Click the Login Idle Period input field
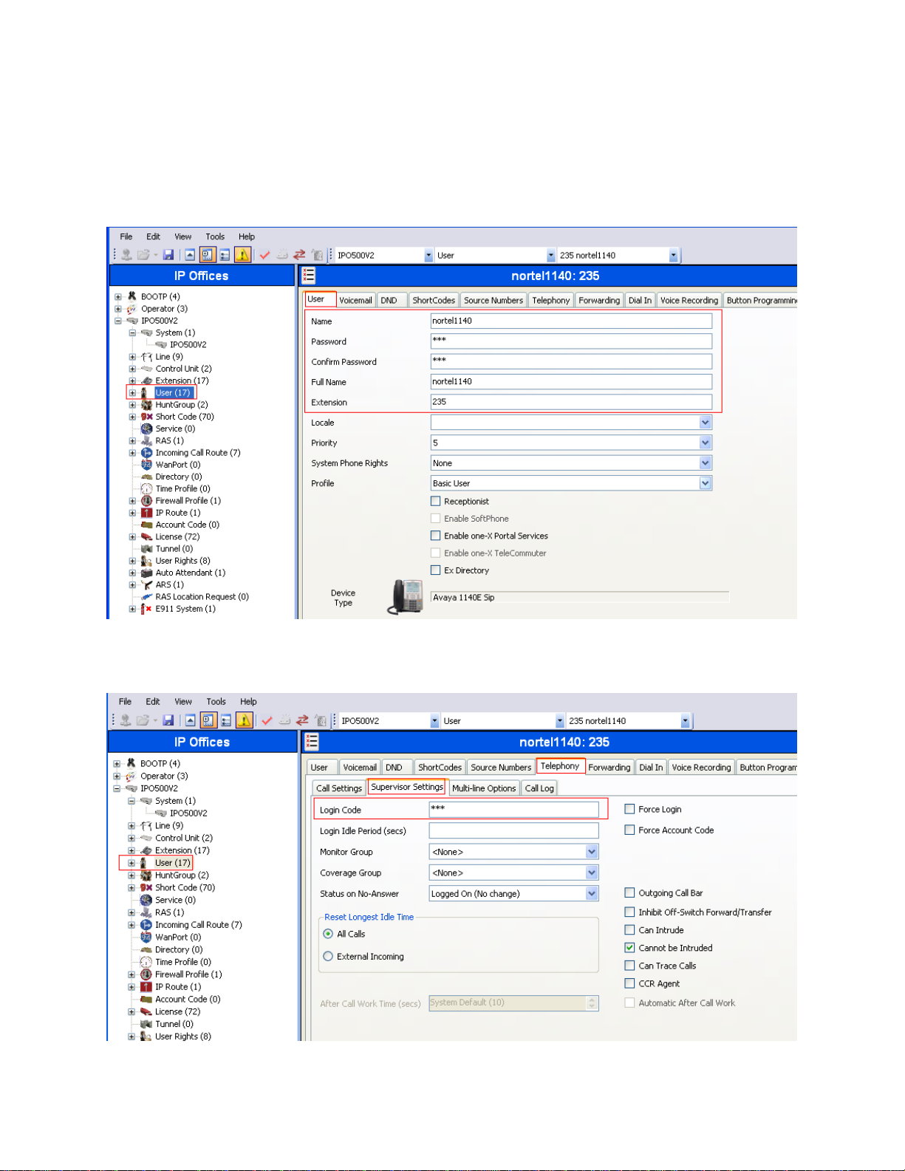905x1171 pixels. pyautogui.click(x=513, y=830)
